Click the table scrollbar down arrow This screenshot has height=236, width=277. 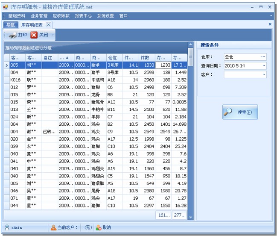(x=190, y=218)
